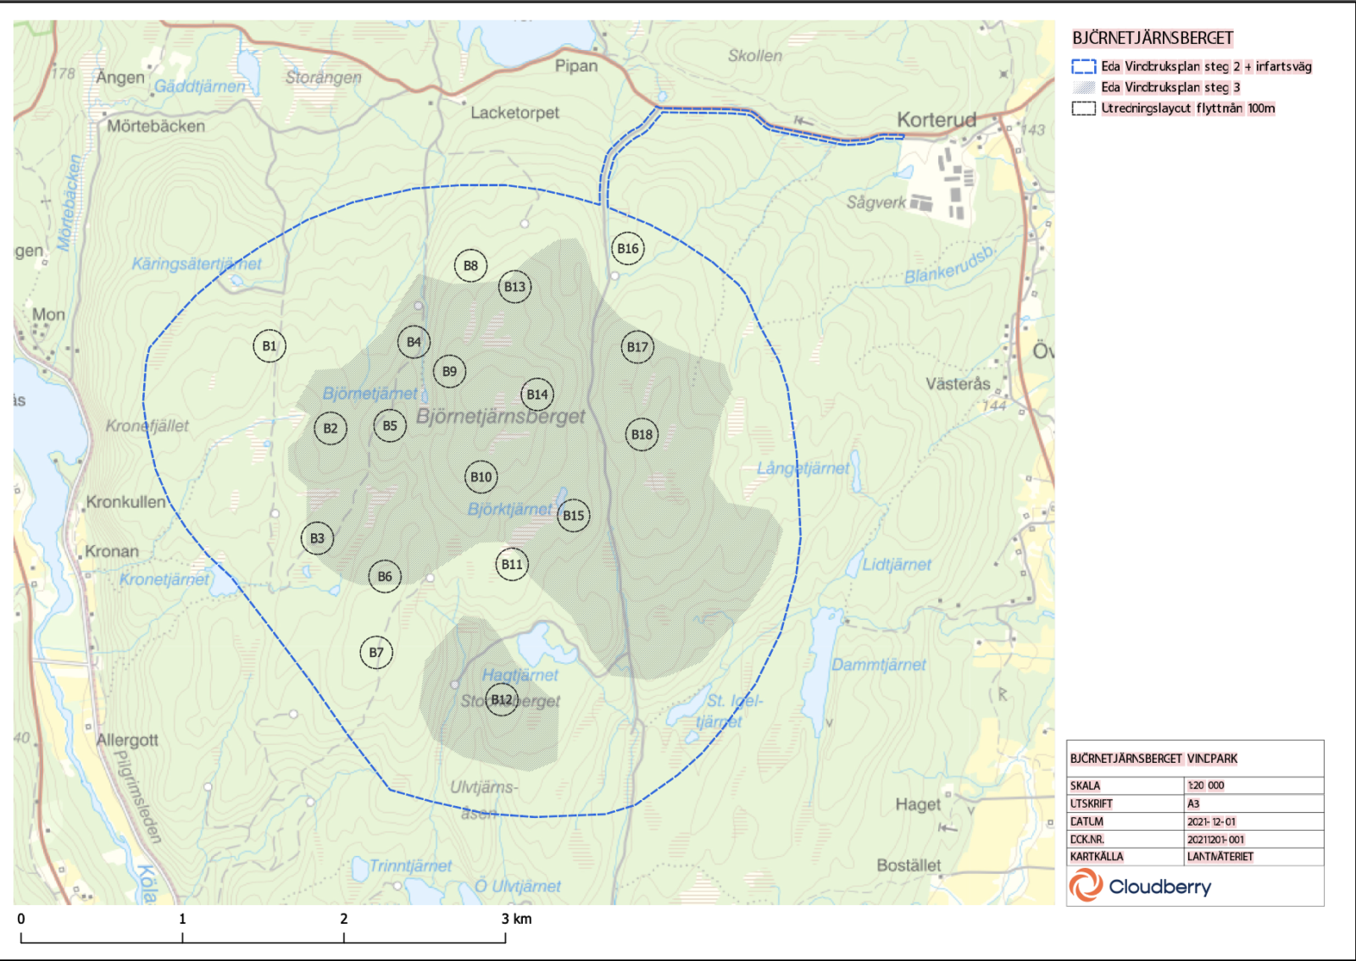This screenshot has height=961, width=1356.
Task: Click the Skala value 1:20 000
Action: pyautogui.click(x=1206, y=786)
